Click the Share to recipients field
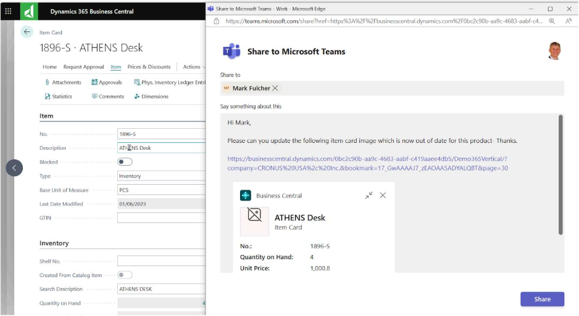This screenshot has width=579, height=316. point(392,88)
